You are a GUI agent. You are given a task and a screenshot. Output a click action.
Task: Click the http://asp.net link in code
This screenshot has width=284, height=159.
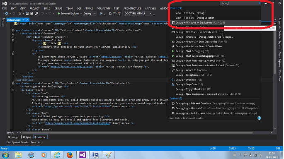112,57
